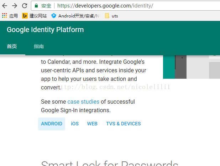Open the apps grid bookmark icon

(5, 16)
